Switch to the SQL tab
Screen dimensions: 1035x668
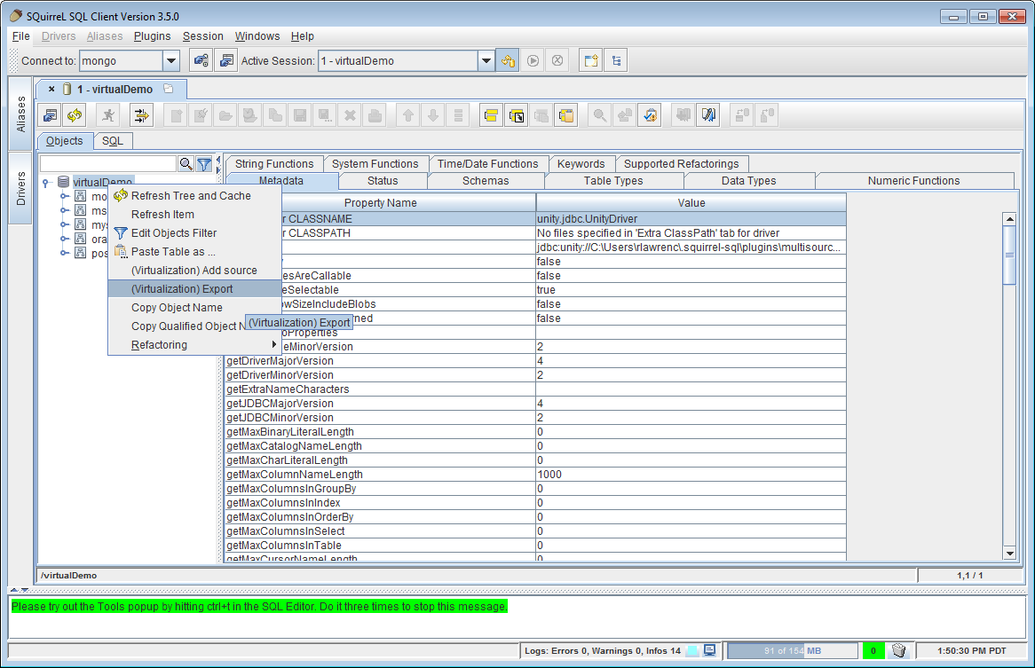pos(113,141)
